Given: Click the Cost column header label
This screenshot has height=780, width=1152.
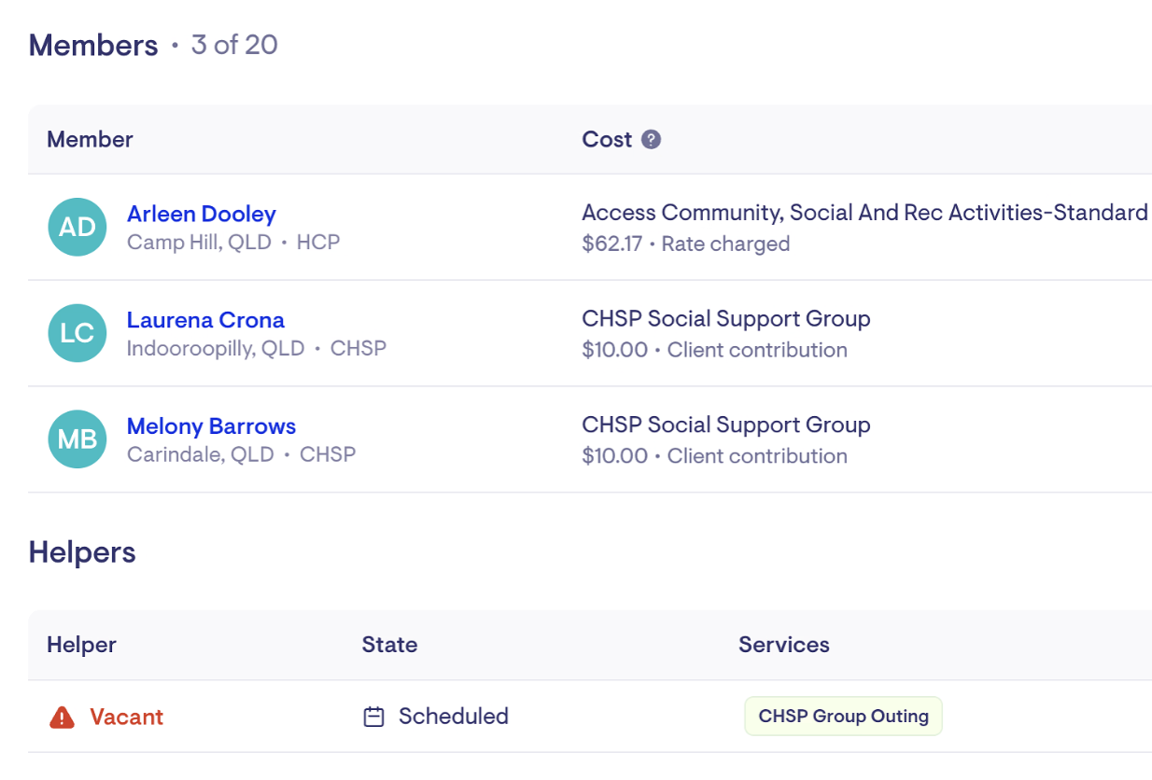Looking at the screenshot, I should (607, 140).
